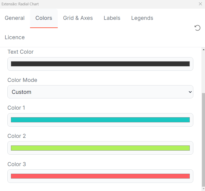Click the chevron arrow of Color Mode select
This screenshot has width=205, height=191.
(x=190, y=92)
